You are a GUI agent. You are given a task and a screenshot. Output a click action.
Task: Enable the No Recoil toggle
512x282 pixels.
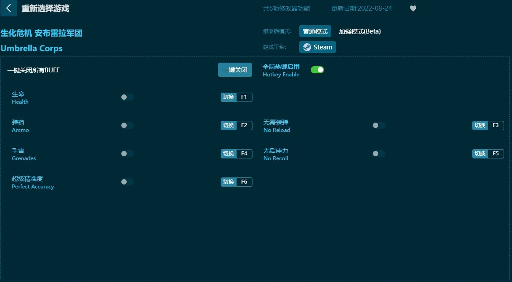click(379, 154)
